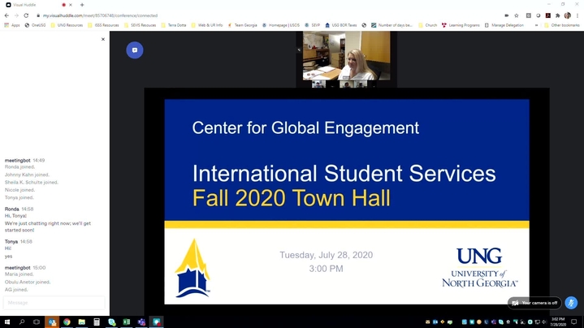
Task: Select the presenter's video thumbnail
Action: (x=346, y=55)
